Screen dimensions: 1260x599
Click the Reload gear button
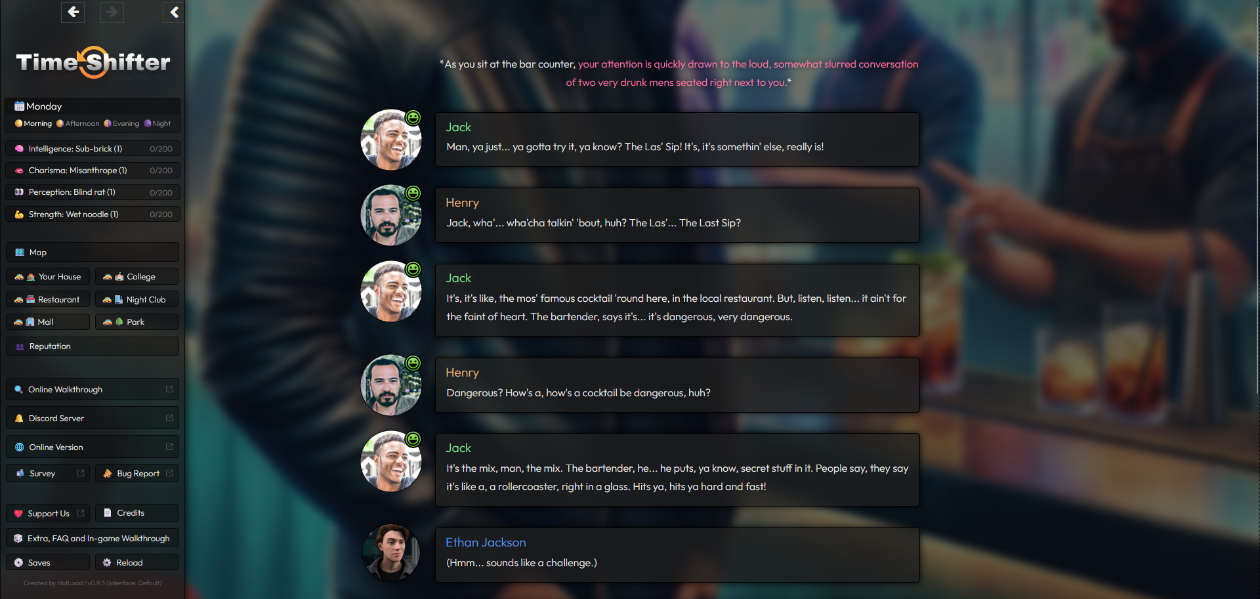click(136, 563)
